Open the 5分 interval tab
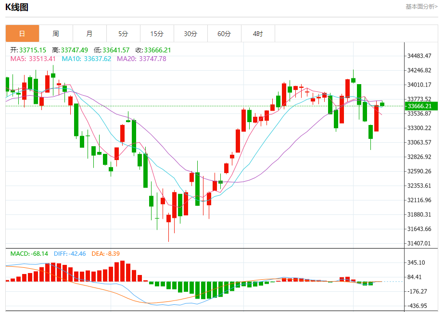 [x=123, y=34]
